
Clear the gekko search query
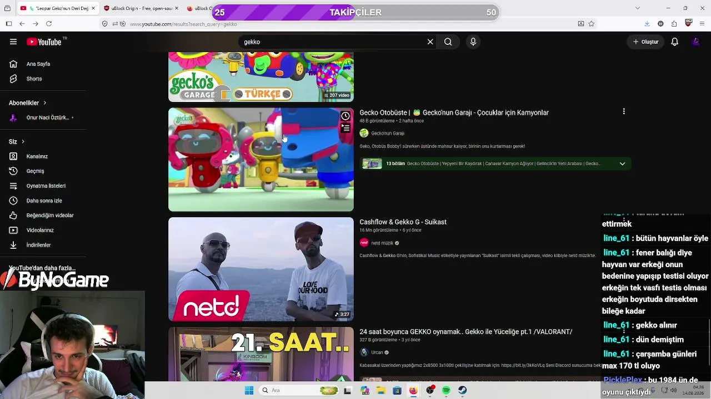pos(430,42)
